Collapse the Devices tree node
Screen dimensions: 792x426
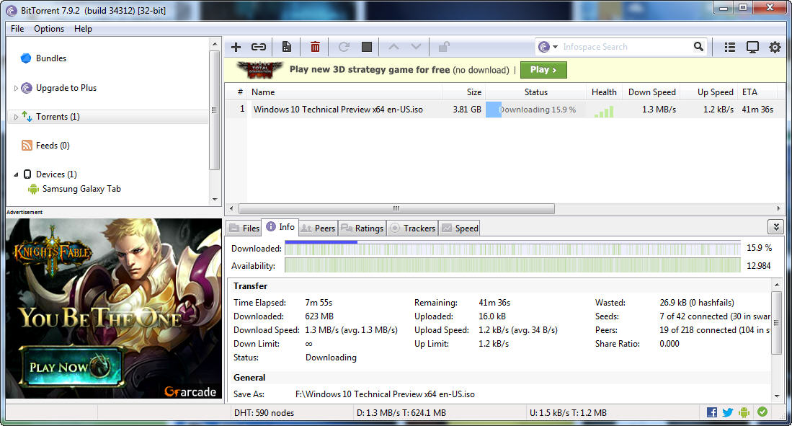coord(16,174)
